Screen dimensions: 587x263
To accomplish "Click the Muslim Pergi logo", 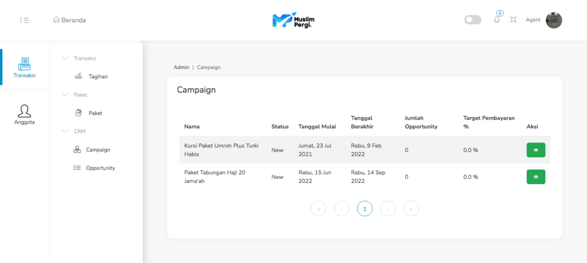I will coord(293,20).
